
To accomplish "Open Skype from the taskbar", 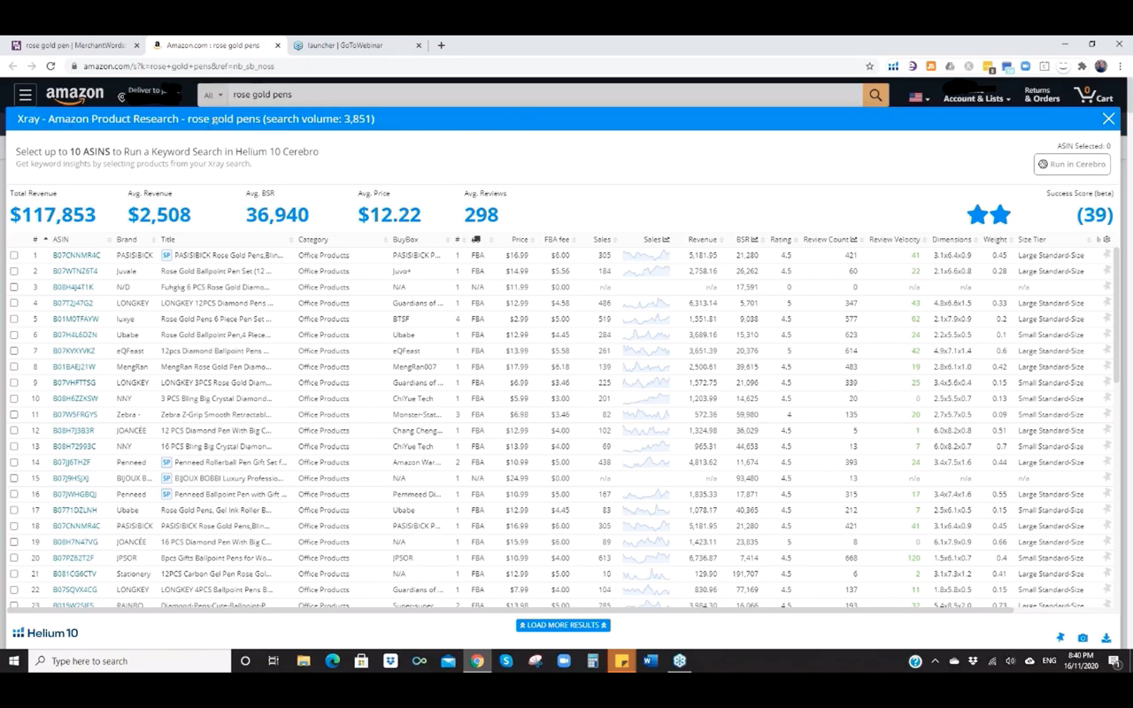I will (506, 661).
